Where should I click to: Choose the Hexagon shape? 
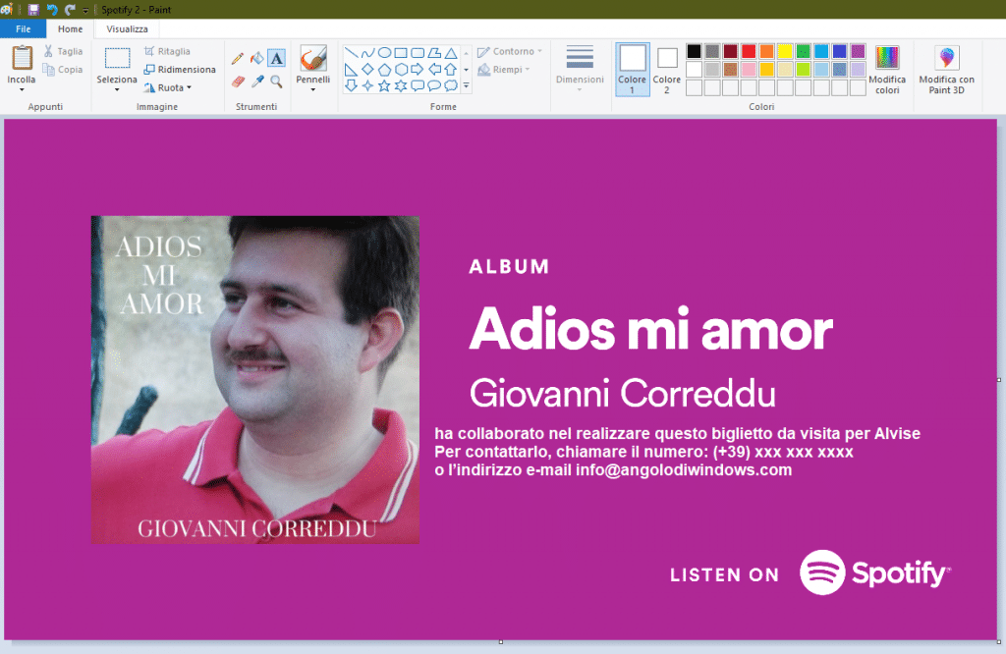point(401,70)
